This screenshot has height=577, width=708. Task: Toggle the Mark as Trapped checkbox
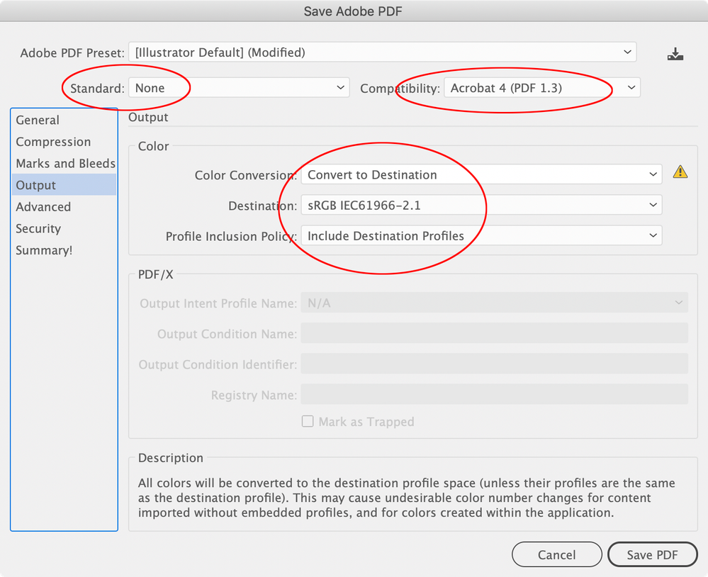308,421
